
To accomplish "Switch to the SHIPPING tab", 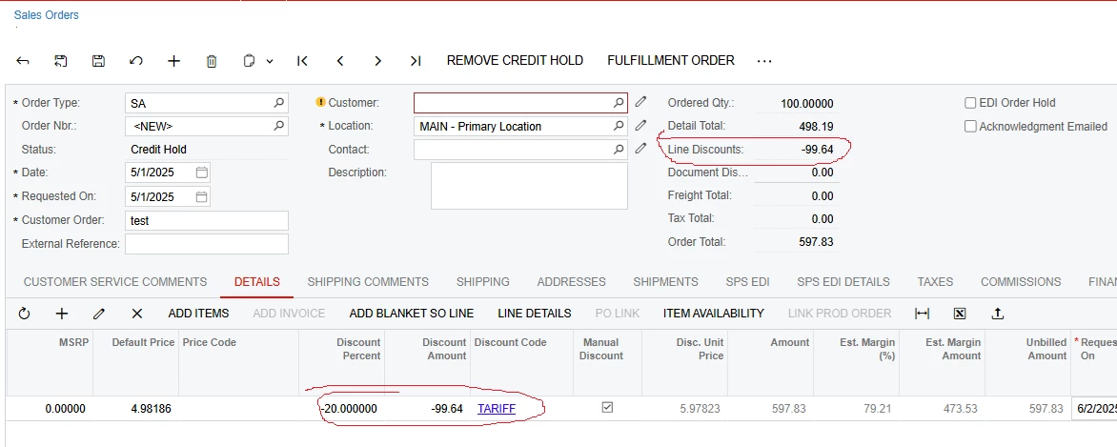I will [483, 281].
